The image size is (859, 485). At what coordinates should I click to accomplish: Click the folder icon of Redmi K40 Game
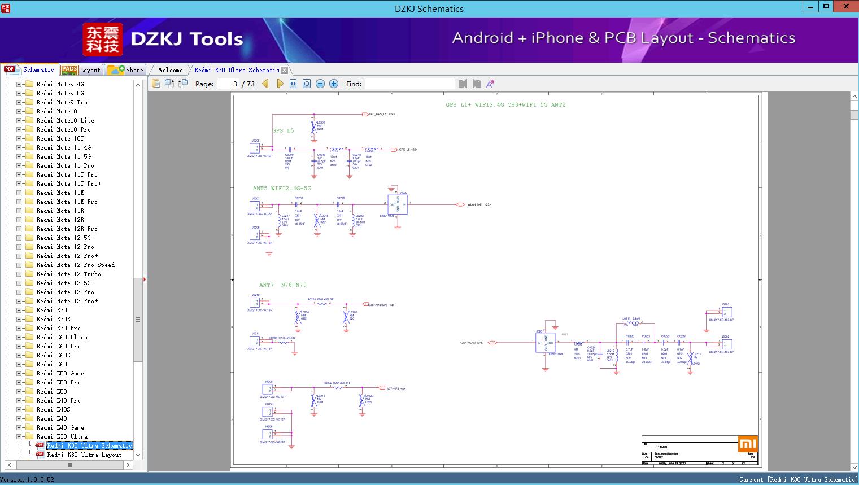coord(29,427)
